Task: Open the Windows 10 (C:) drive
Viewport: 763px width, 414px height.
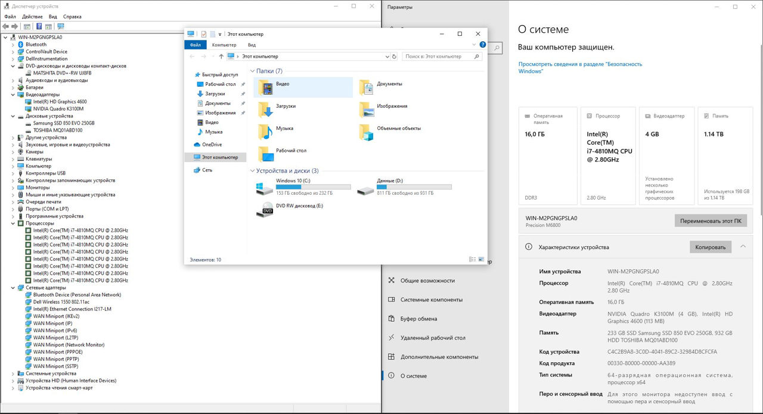Action: coord(293,187)
